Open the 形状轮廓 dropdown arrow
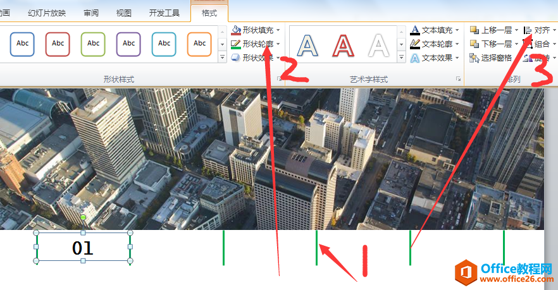Image resolution: width=558 pixels, height=290 pixels. [x=278, y=44]
